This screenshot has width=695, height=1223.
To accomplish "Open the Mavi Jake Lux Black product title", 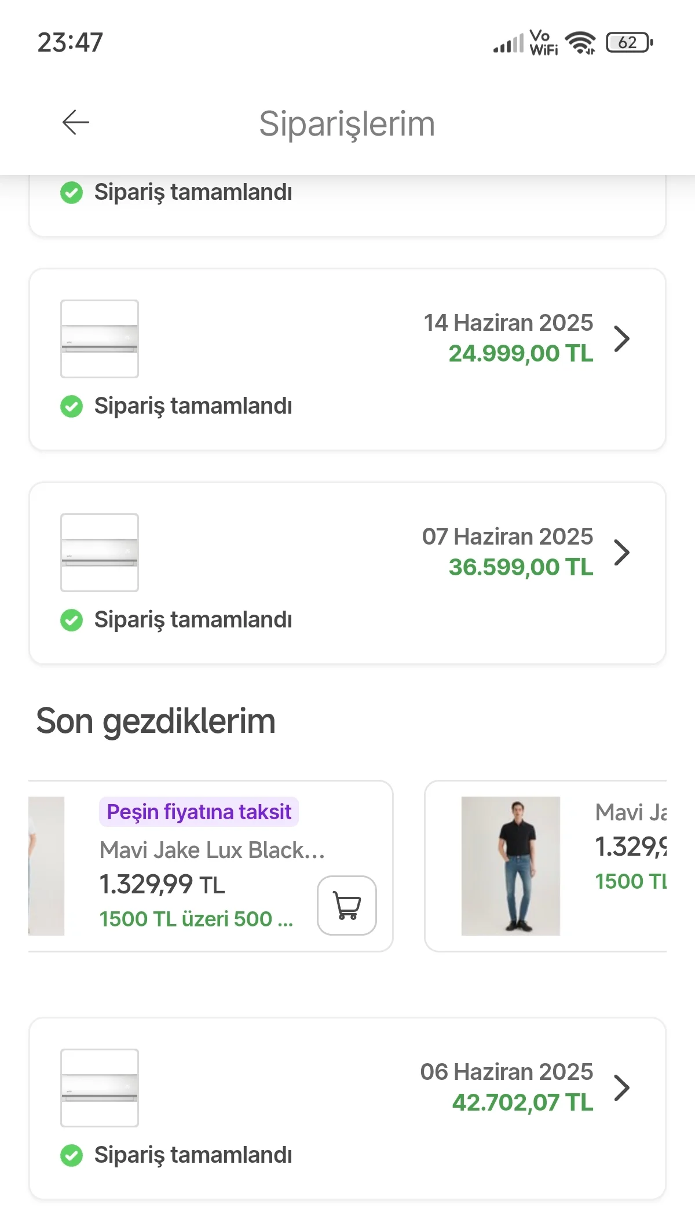I will click(212, 850).
